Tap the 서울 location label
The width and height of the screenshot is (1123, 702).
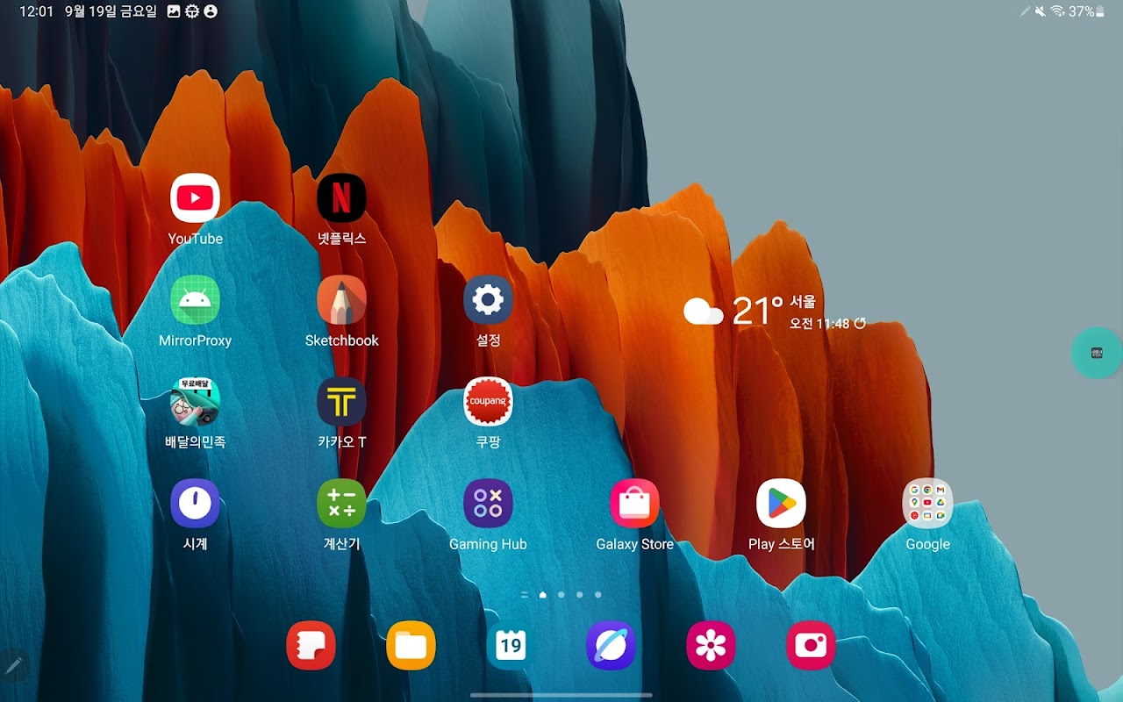click(x=803, y=302)
